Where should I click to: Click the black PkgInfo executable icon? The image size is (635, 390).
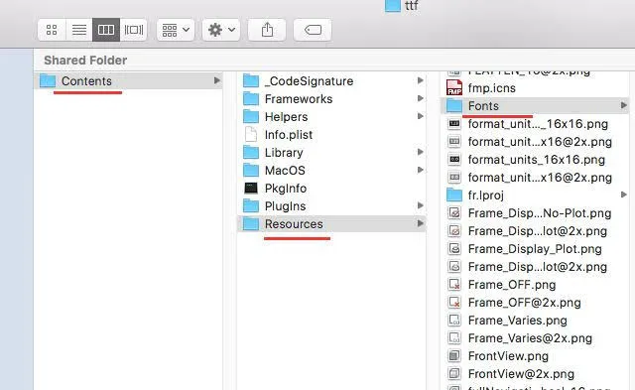(251, 188)
